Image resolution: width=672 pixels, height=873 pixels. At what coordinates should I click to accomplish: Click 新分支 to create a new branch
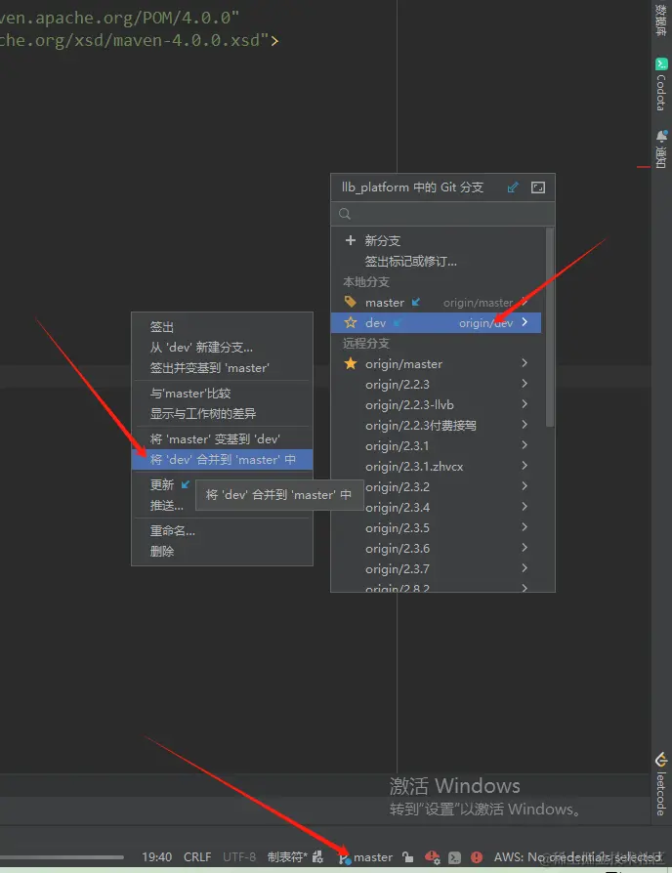click(x=383, y=240)
